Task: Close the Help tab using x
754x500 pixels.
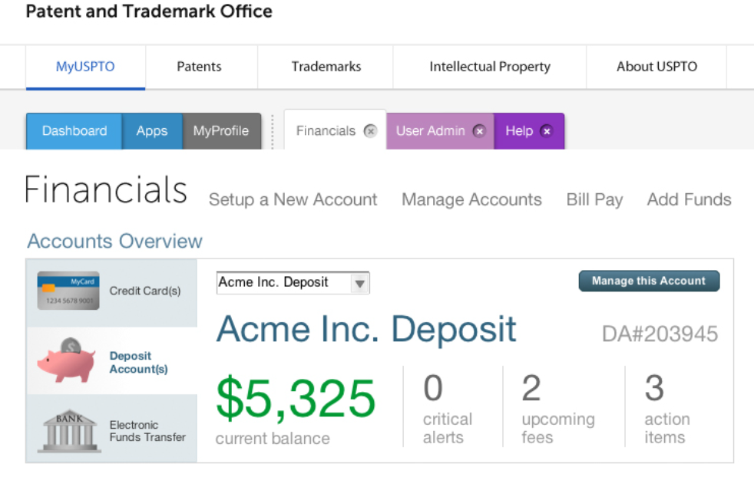Action: 547,131
